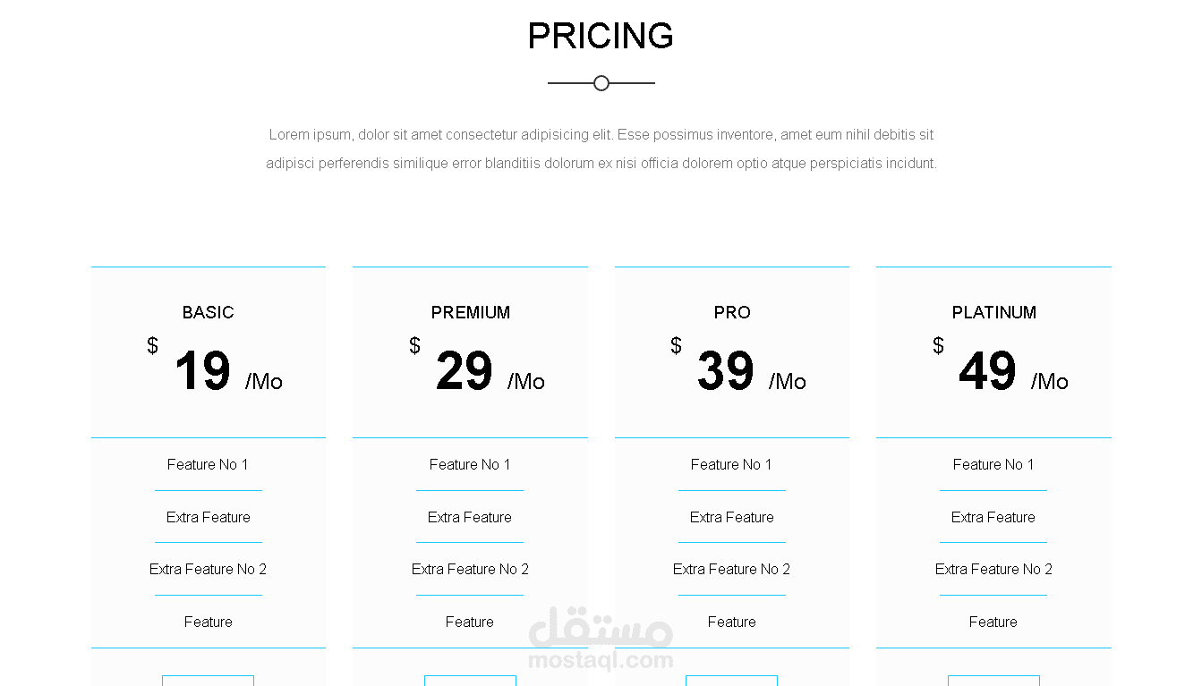Select the PRO plan title
This screenshot has width=1202, height=686.
732,312
